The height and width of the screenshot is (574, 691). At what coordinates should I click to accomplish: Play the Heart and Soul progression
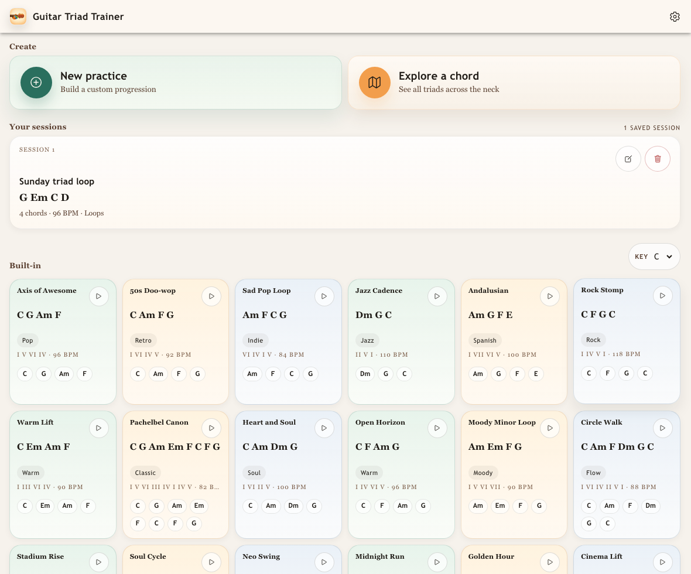pos(324,428)
